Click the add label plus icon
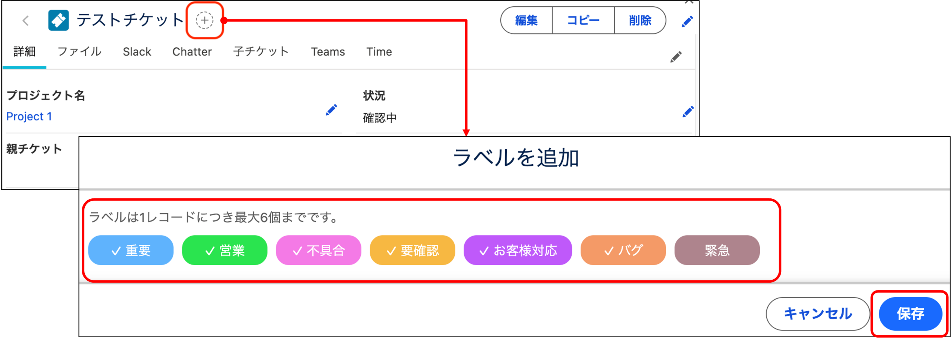The image size is (951, 338). click(x=204, y=20)
